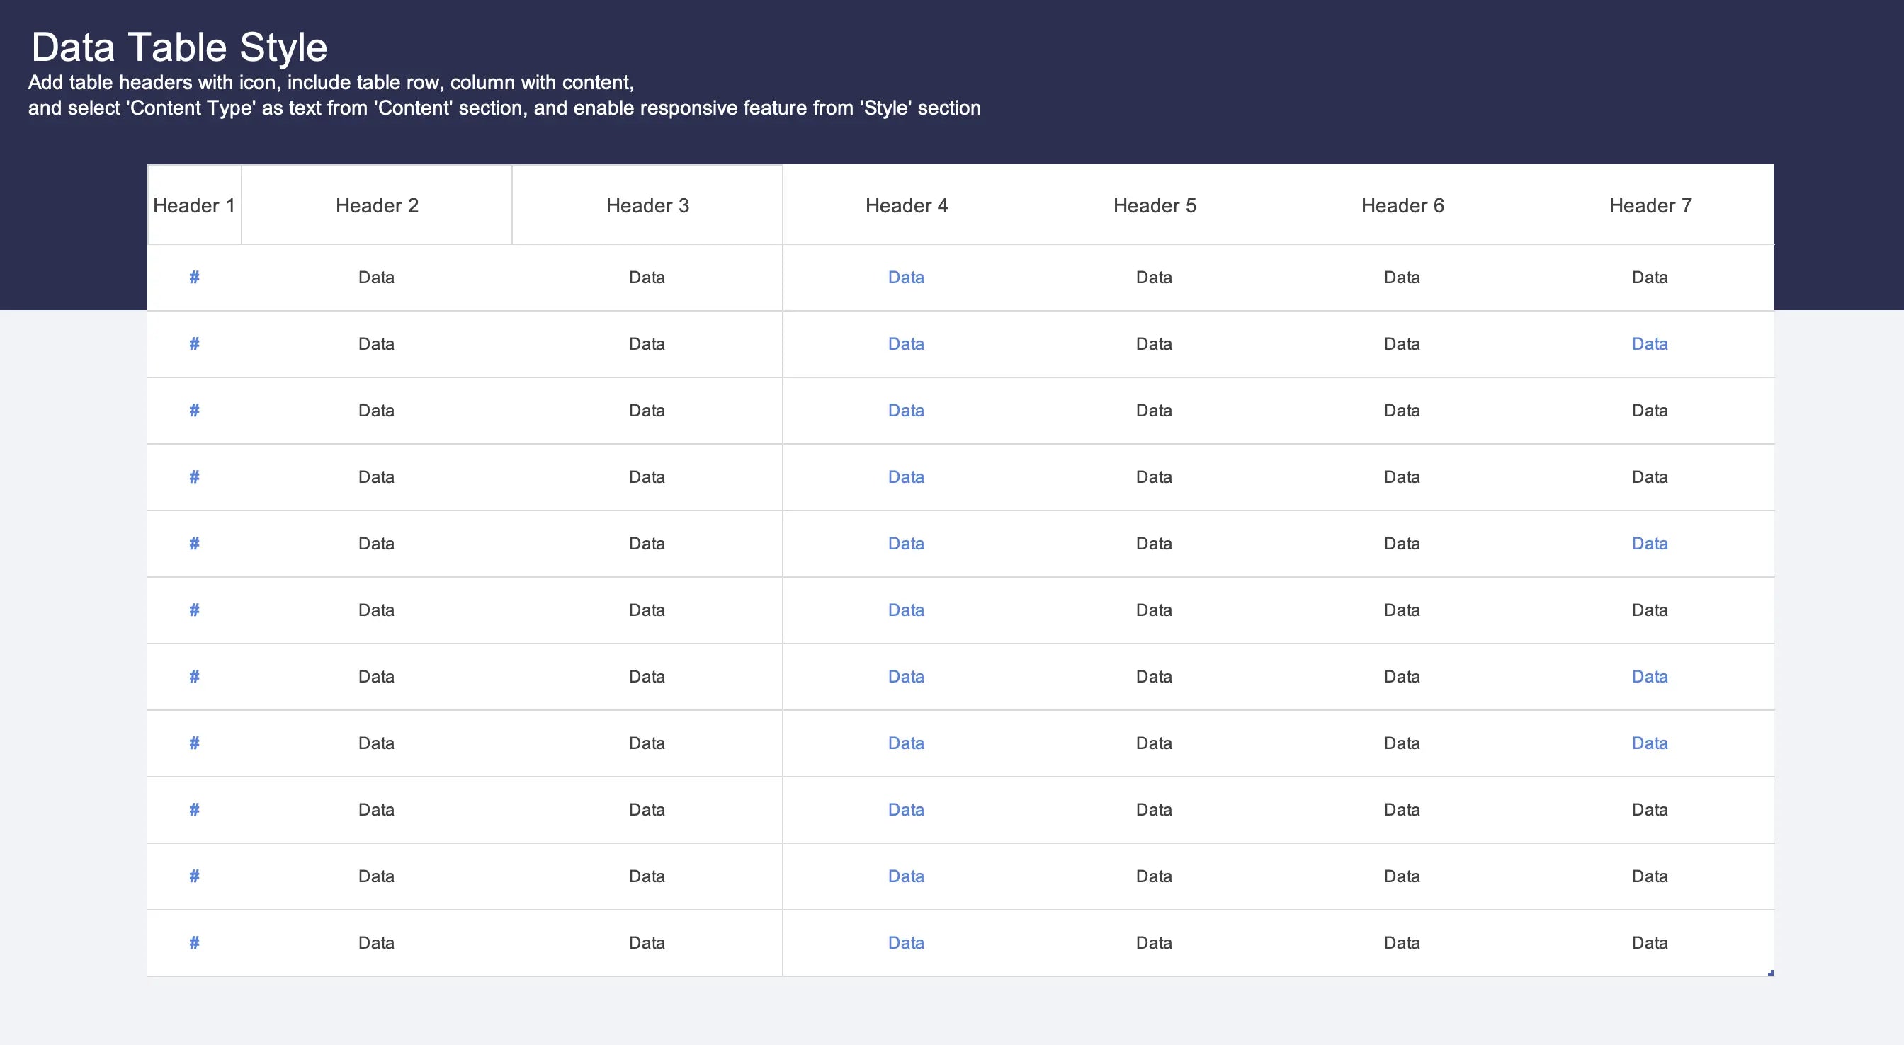Click the # link in fifth row
Image resolution: width=1904 pixels, height=1045 pixels.
pos(193,543)
